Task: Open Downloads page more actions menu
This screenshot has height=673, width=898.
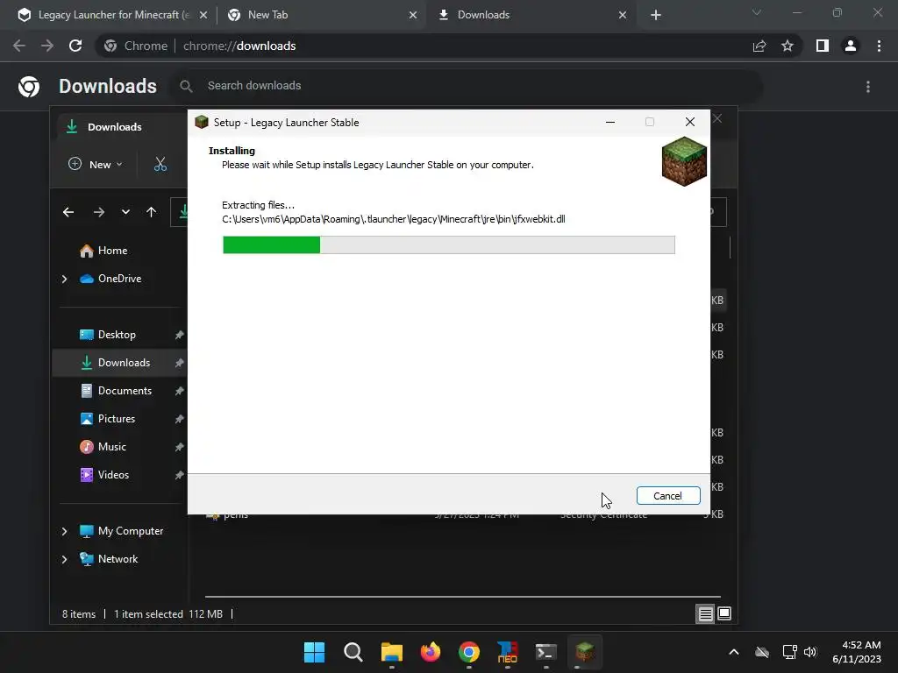Action: pyautogui.click(x=868, y=87)
